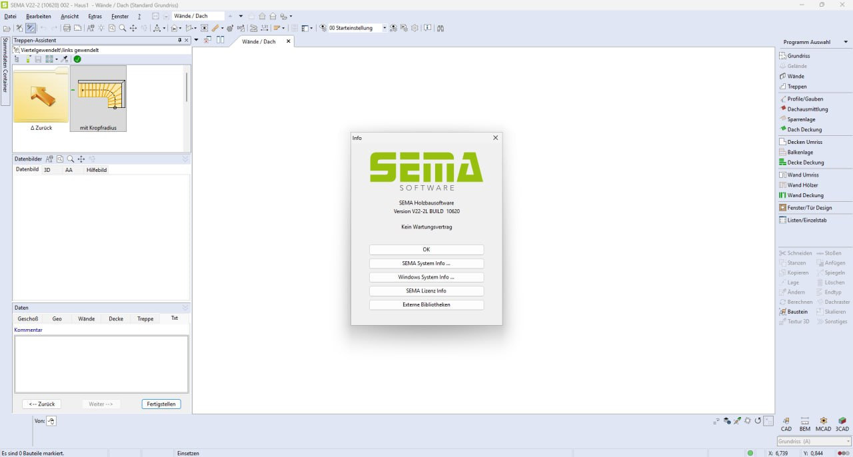The height and width of the screenshot is (457, 853).
Task: Click SEMA System Info button
Action: [x=426, y=263]
